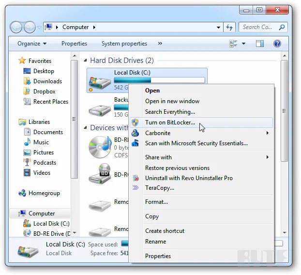Open the Organize dropdown menu
This screenshot has width=301, height=275.
32,44
